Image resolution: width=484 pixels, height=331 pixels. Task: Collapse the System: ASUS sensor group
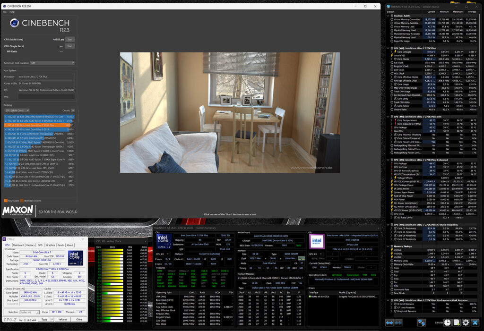pos(388,16)
